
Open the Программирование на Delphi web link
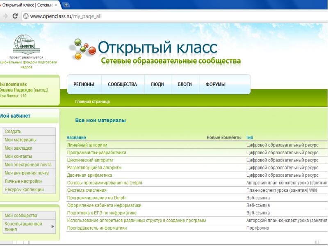(x=97, y=198)
